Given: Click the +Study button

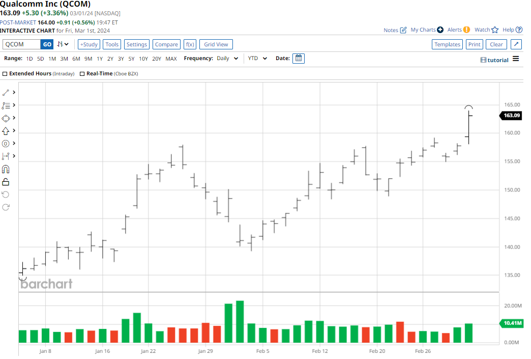Looking at the screenshot, I should click(88, 44).
